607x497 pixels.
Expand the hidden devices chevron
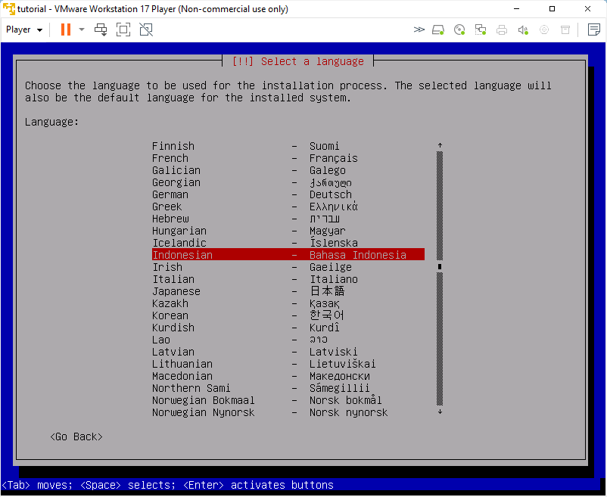(x=419, y=30)
